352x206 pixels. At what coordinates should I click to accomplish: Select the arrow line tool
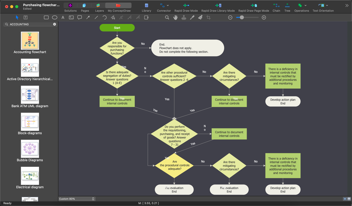pos(88,17)
